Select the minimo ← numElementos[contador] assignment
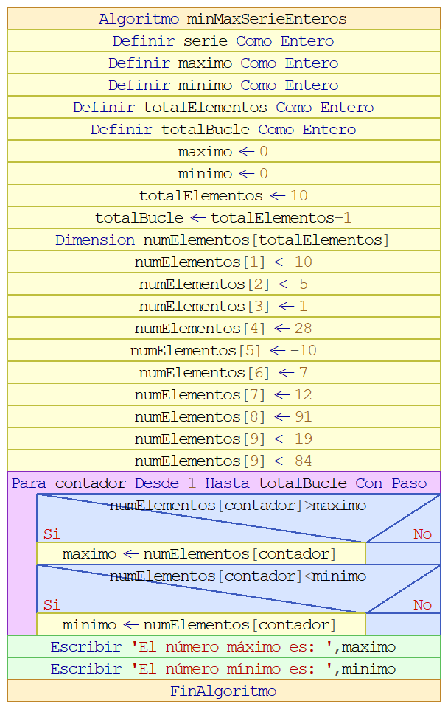 [200, 624]
